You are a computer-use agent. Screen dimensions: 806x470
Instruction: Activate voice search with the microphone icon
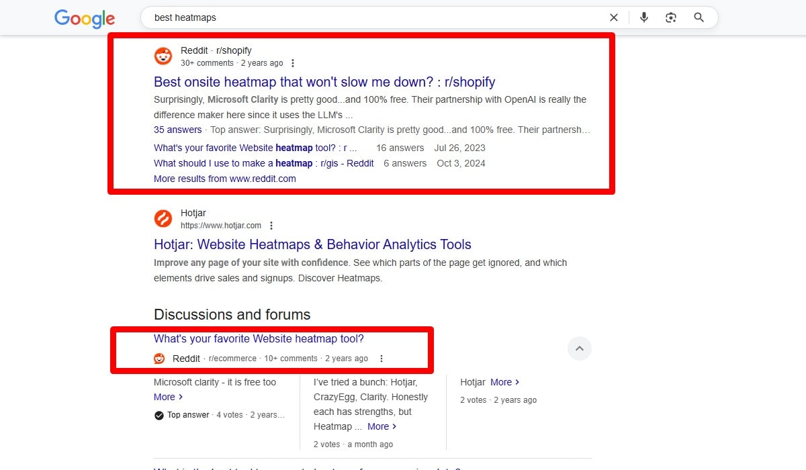(x=643, y=17)
